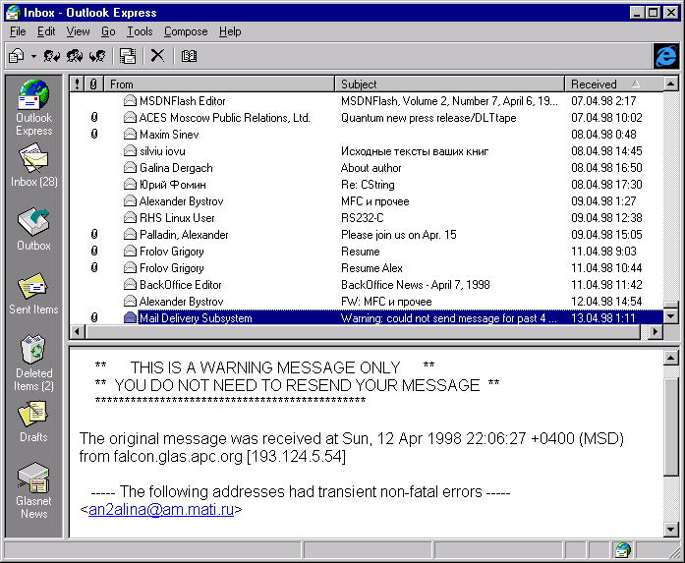The height and width of the screenshot is (563, 685).
Task: Click the Reply to All toolbar icon
Action: [75, 56]
